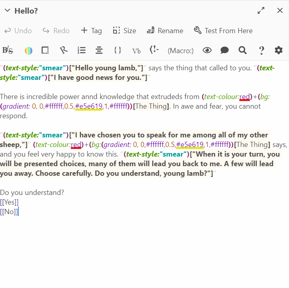This screenshot has width=289, height=288.
Task: Click the first red-underlined "red" colour value
Action: click(245, 97)
